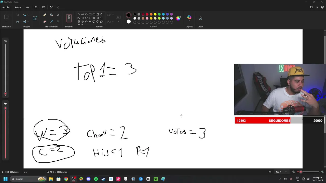Expand the Rotate options chevron
Viewport: 326px width, 183px height.
[28, 15]
